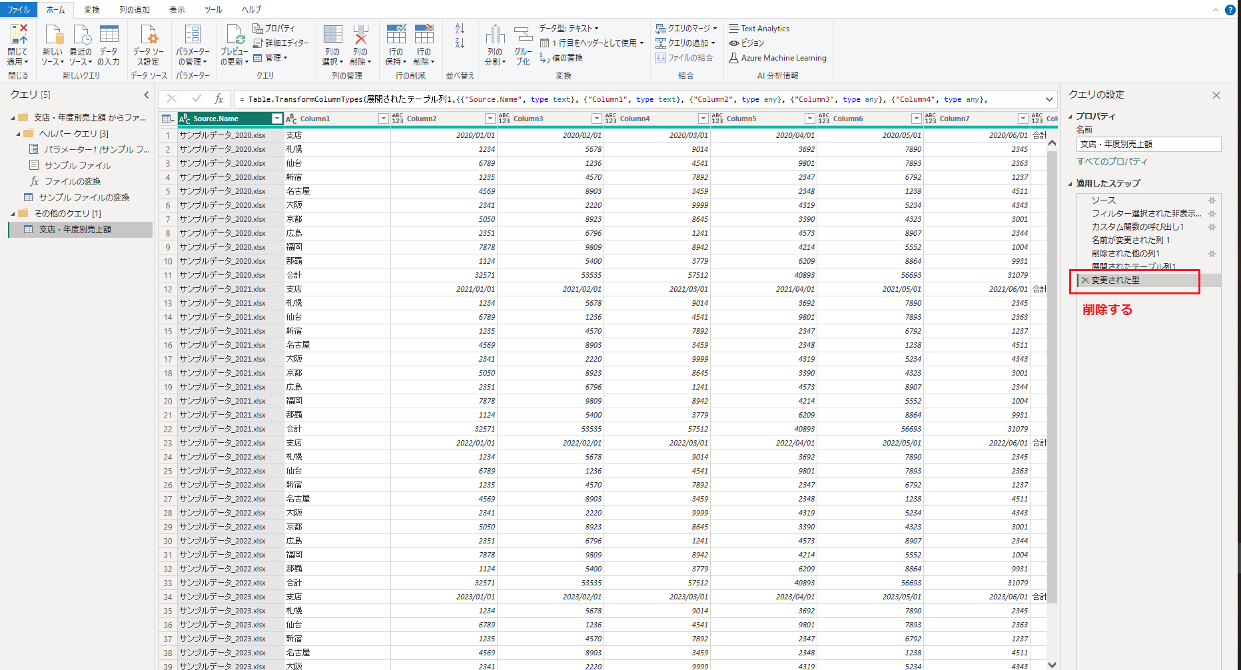Select the 値の置換 (Replace Values) icon
The width and height of the screenshot is (1241, 670).
click(562, 57)
